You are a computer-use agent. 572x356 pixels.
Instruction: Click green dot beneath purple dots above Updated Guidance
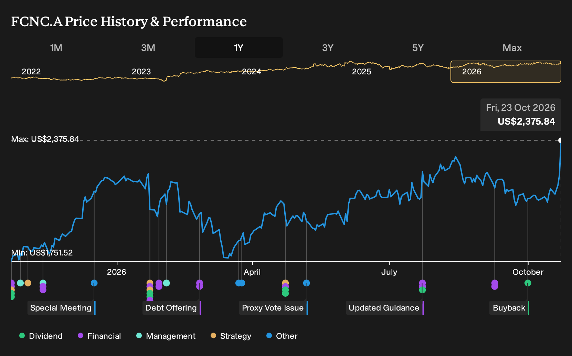(423, 290)
